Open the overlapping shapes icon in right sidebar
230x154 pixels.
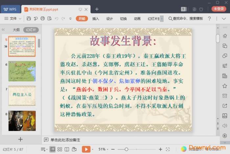pos(225,56)
